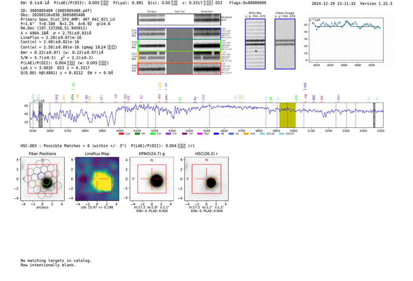Click the s/b: 15.47 +/- 0.198 label
The width and height of the screenshot is (413, 281).
pyautogui.click(x=97, y=207)
